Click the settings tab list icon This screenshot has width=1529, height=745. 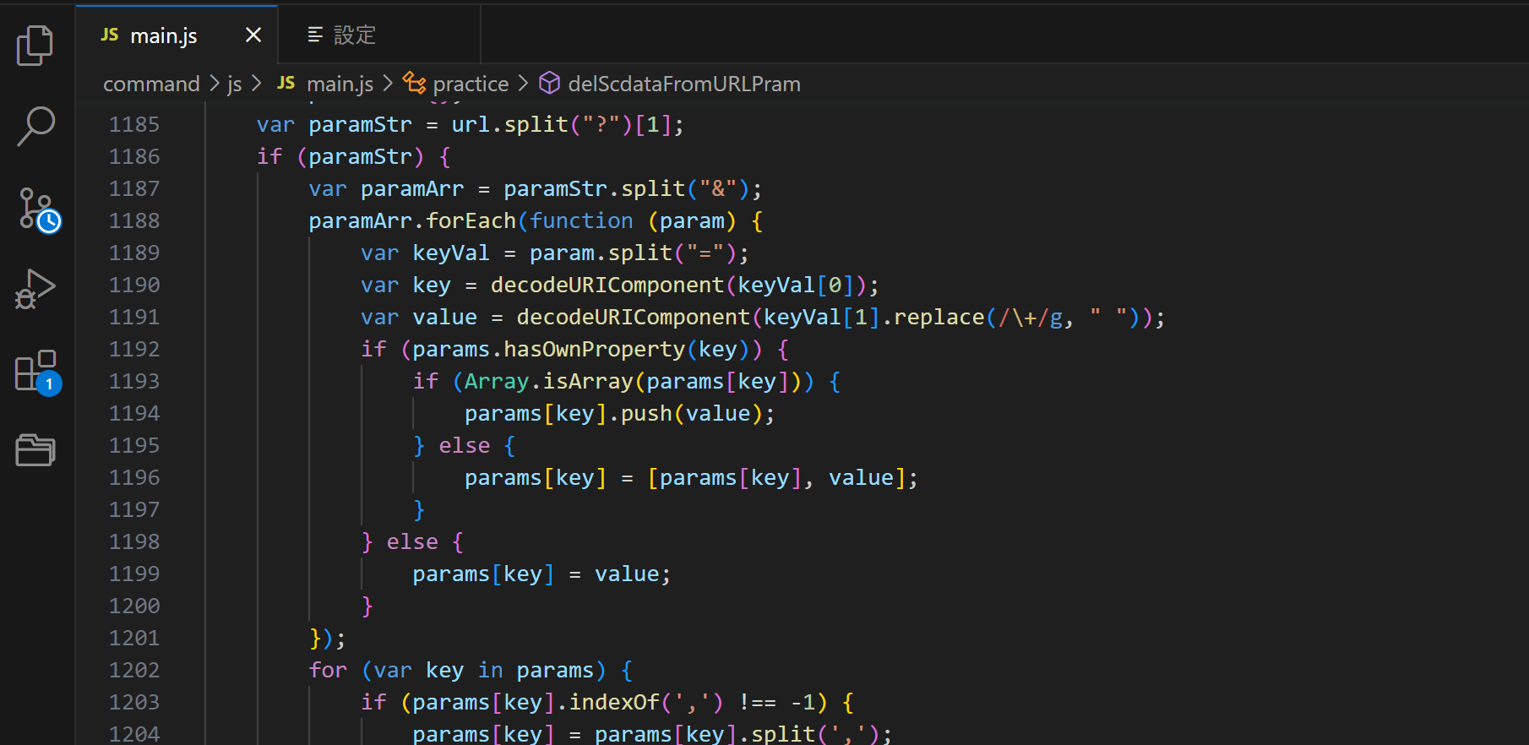pyautogui.click(x=315, y=35)
